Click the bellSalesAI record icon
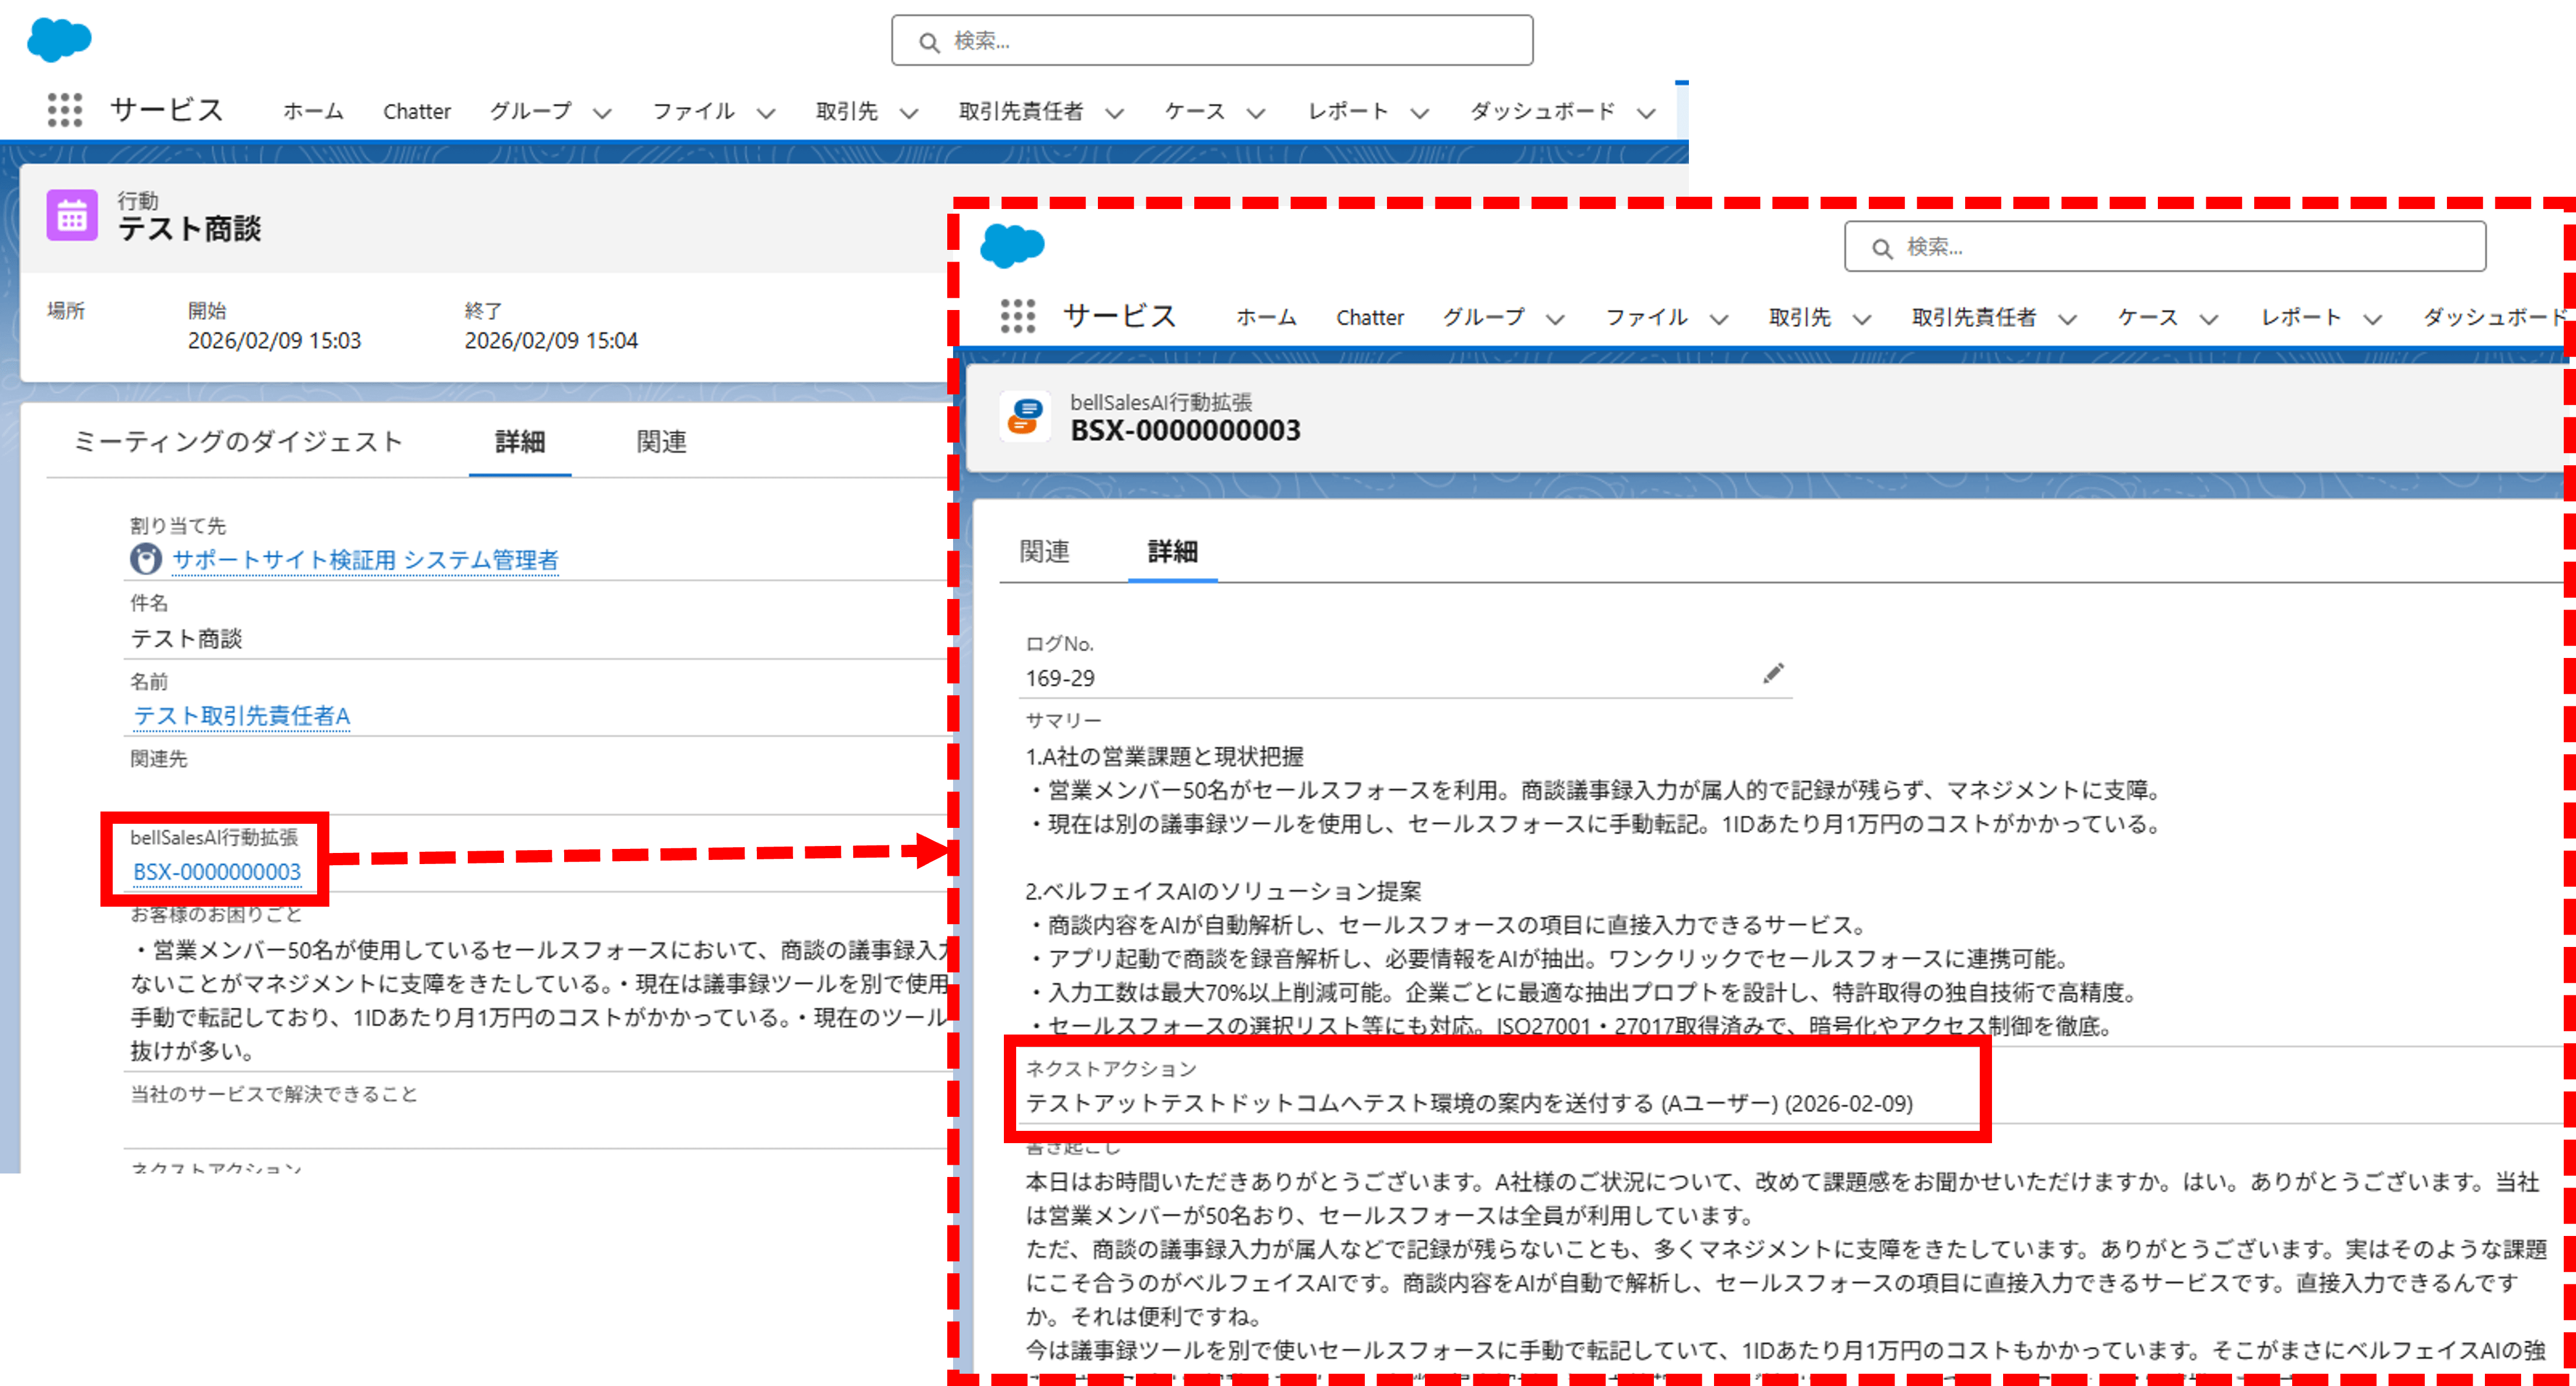The height and width of the screenshot is (1386, 2576). click(x=1025, y=416)
